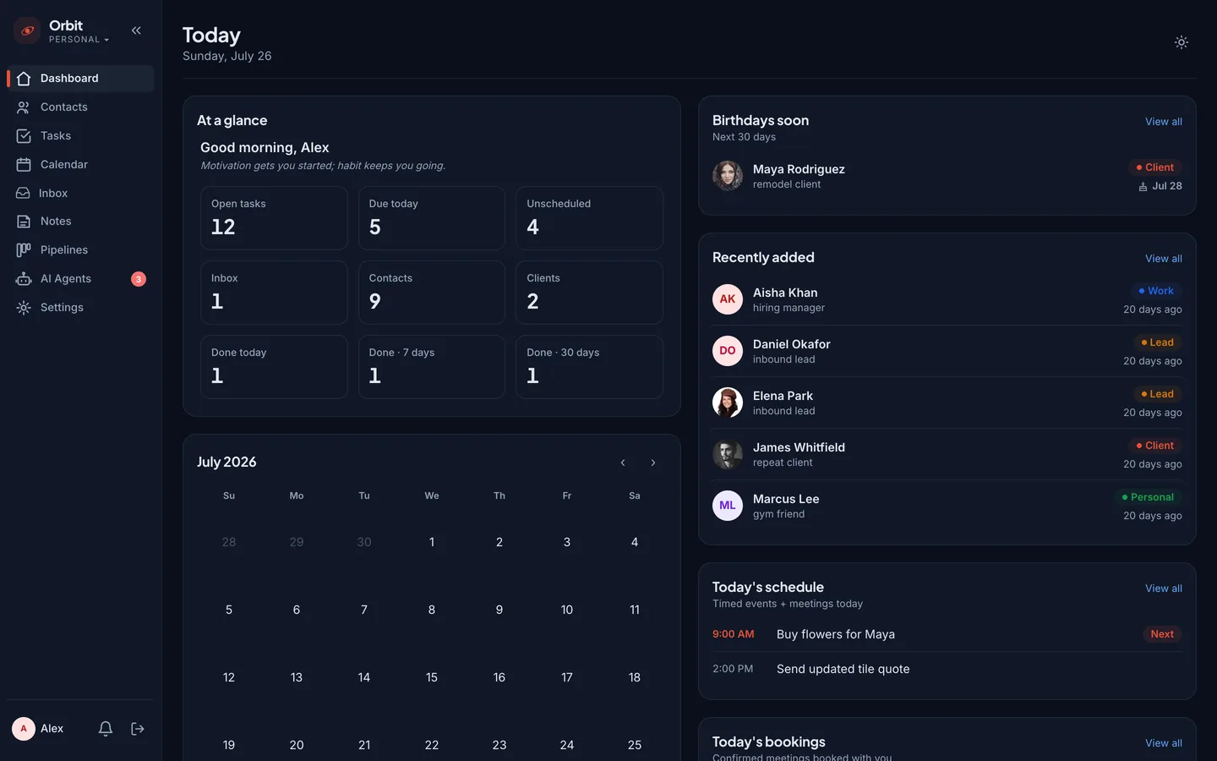Click Marcus Lee's ML avatar
Viewport: 1217px width, 761px height.
click(x=728, y=506)
